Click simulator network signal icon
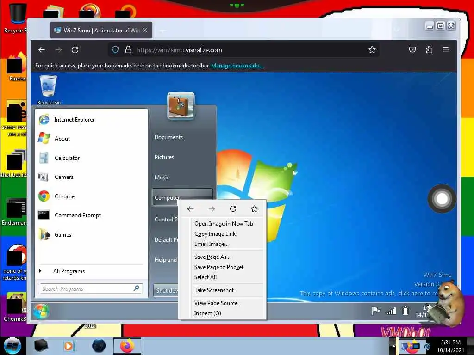The image size is (474, 355). [391, 311]
